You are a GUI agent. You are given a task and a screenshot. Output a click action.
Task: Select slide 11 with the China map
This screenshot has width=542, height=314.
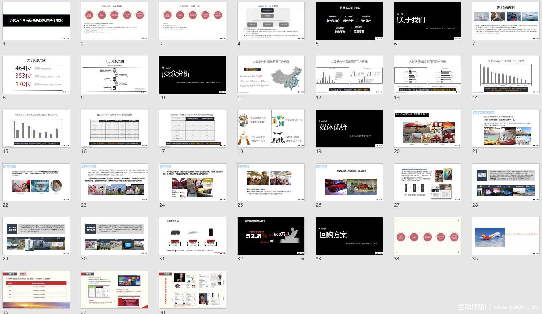coord(271,75)
